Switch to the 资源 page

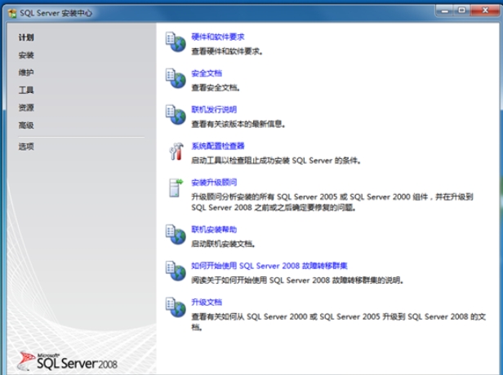pyautogui.click(x=26, y=108)
